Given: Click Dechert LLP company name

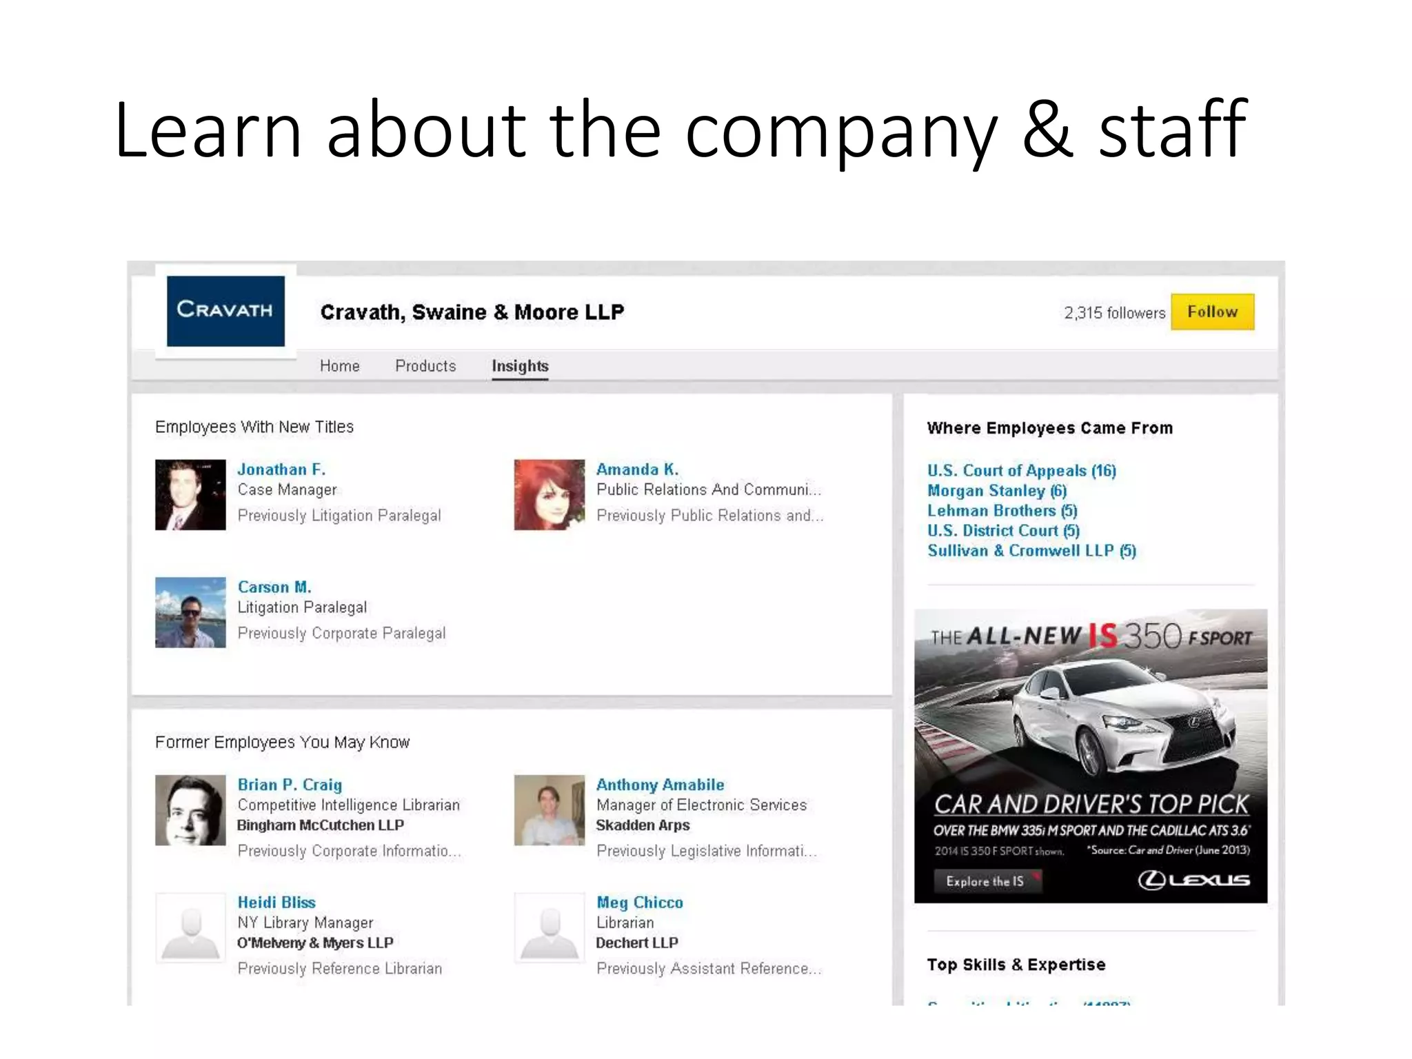Looking at the screenshot, I should click(637, 942).
